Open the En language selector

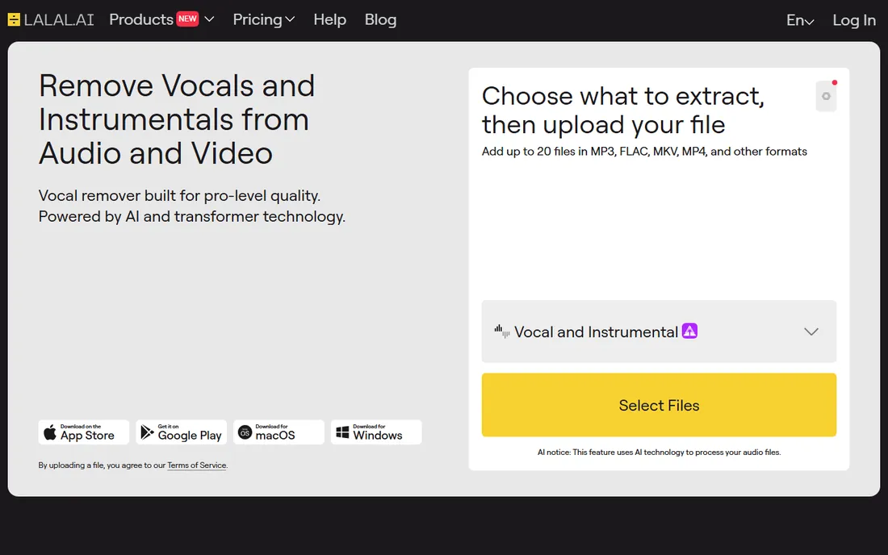[x=800, y=20]
